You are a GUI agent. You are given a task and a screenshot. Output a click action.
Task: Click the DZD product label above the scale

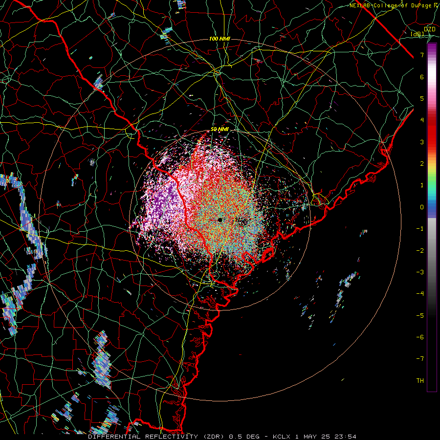pos(429,29)
